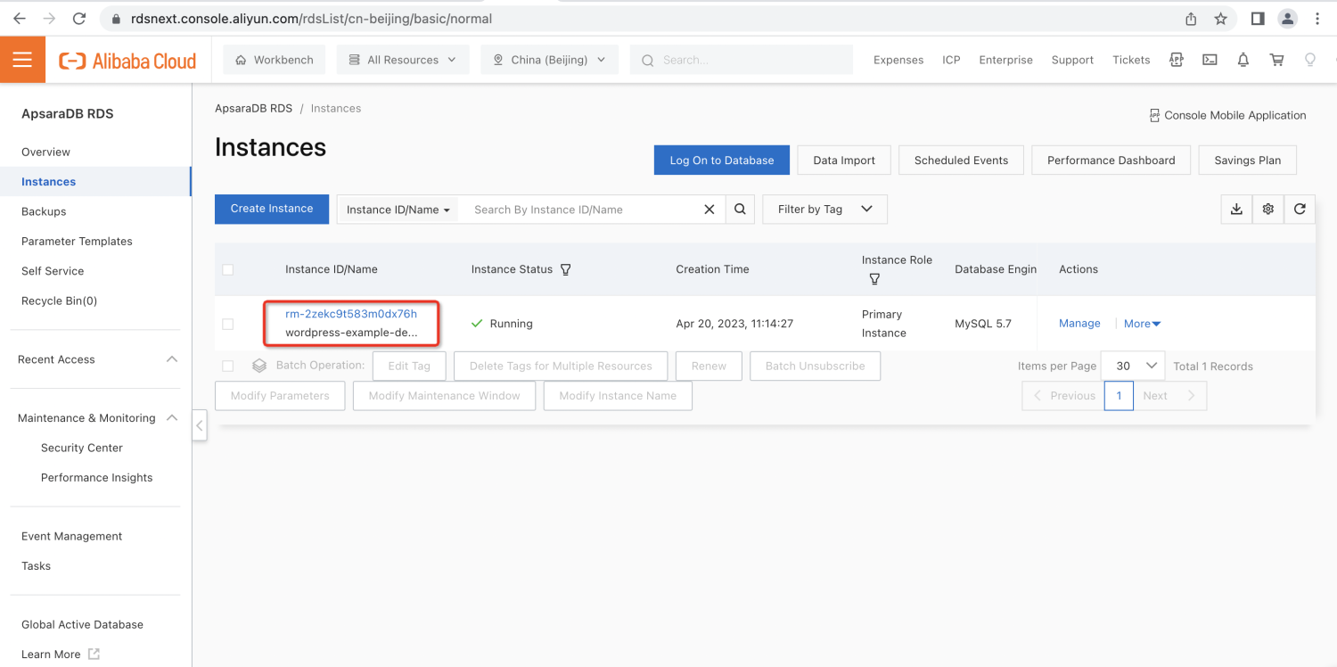Clear the search box with the X icon
1337x667 pixels.
[709, 209]
